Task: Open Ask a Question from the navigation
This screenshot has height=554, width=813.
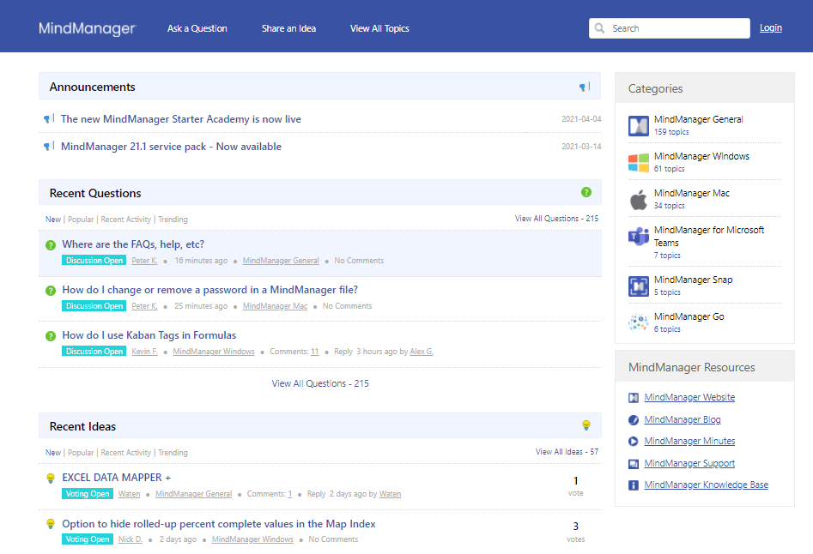Action: tap(197, 27)
